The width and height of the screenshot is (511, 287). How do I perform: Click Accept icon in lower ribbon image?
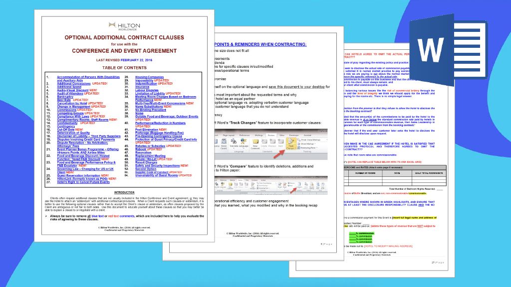pyautogui.click(x=279, y=185)
